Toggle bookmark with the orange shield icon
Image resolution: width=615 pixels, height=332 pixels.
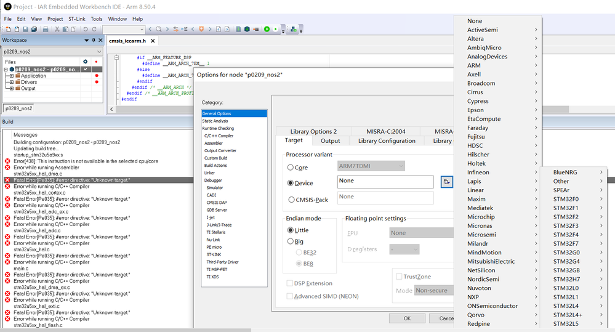(x=201, y=29)
